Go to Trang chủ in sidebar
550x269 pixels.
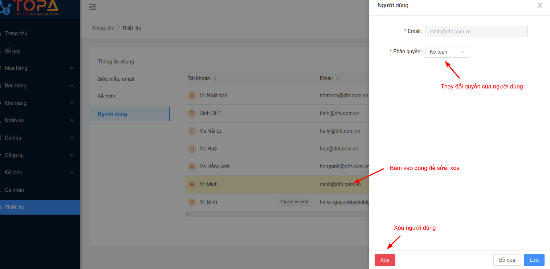(x=16, y=33)
